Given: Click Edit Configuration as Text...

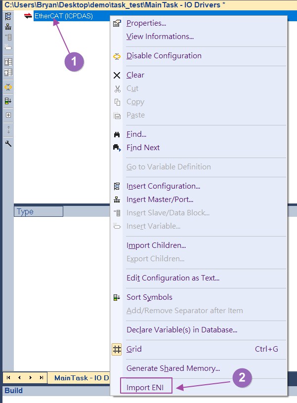Looking at the screenshot, I should pyautogui.click(x=173, y=278).
